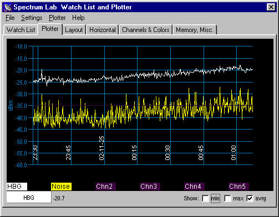Image resolution: width=279 pixels, height=217 pixels.
Task: Open the Help menu
Action: point(78,18)
